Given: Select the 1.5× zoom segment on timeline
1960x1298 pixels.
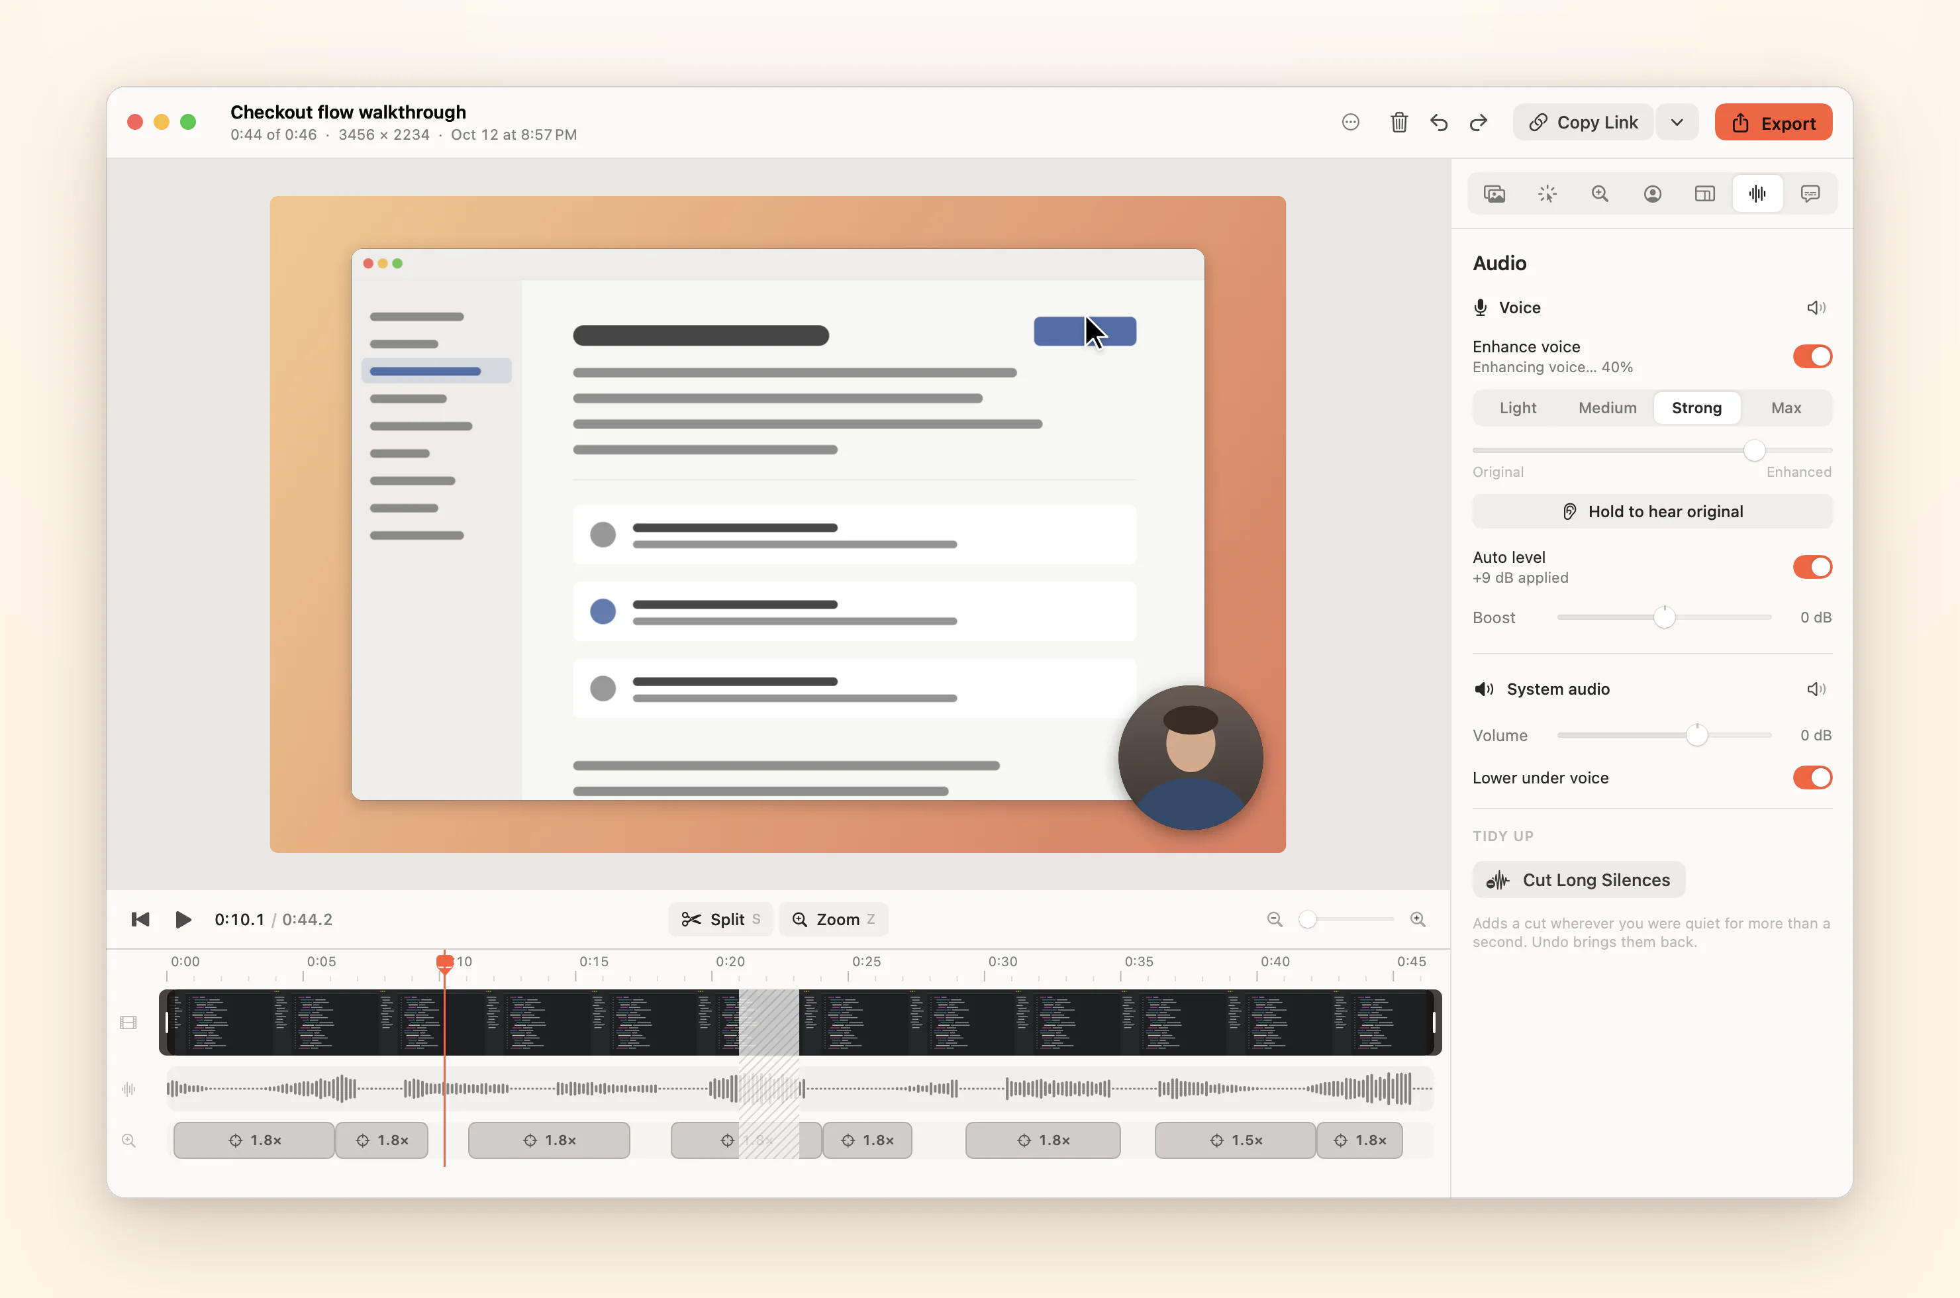Looking at the screenshot, I should point(1234,1140).
